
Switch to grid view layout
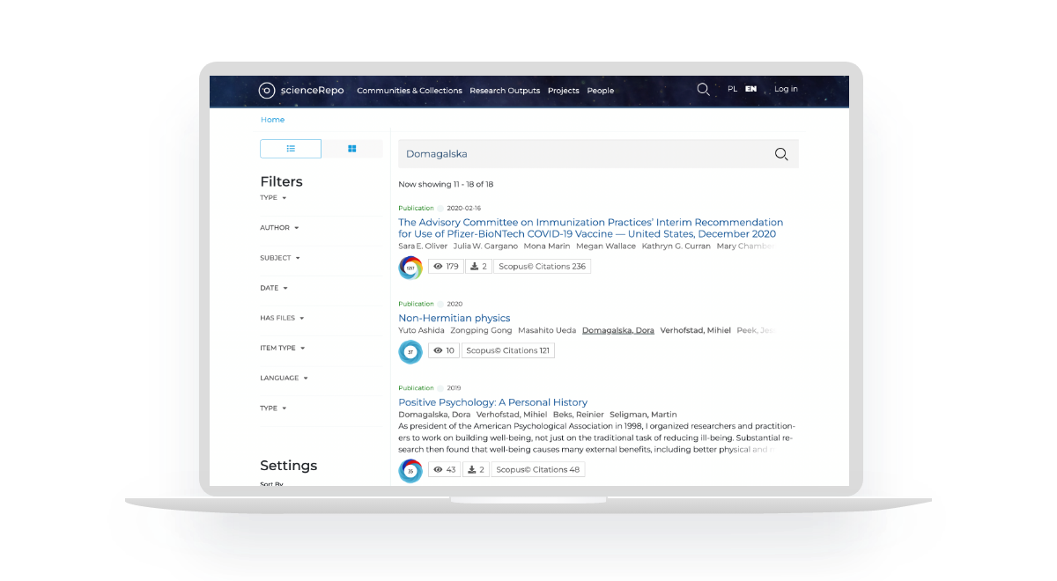[351, 149]
